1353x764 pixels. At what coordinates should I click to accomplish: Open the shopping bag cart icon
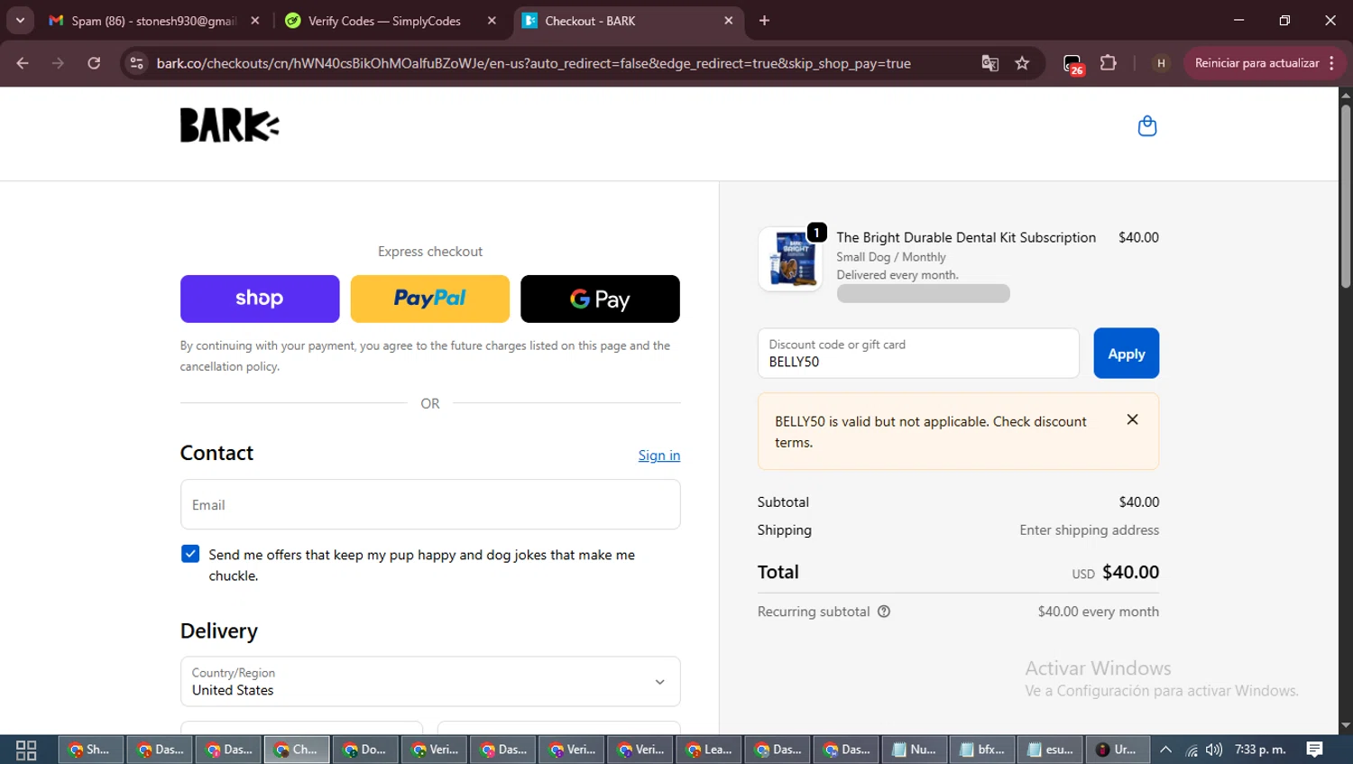click(x=1146, y=125)
